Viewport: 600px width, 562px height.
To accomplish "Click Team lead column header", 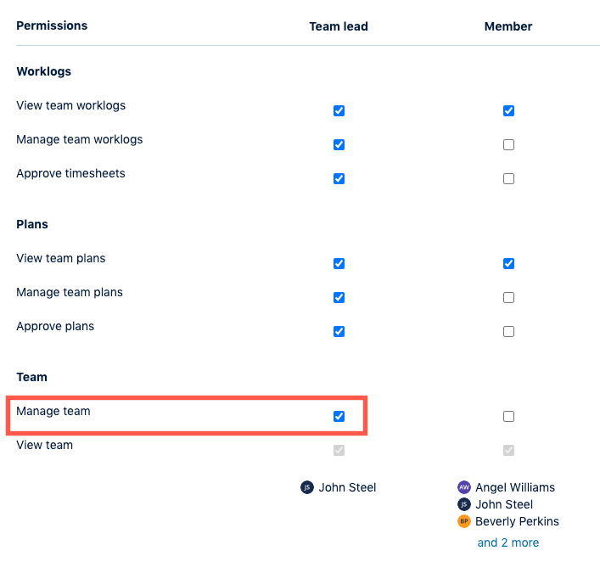I will point(339,26).
